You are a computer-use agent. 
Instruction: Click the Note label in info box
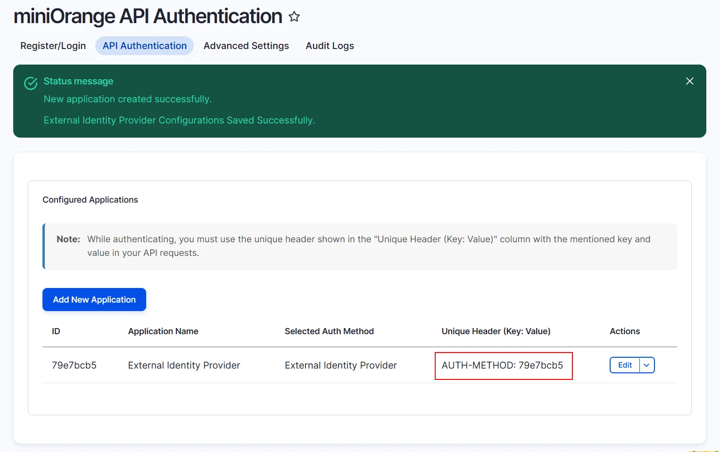(x=68, y=239)
